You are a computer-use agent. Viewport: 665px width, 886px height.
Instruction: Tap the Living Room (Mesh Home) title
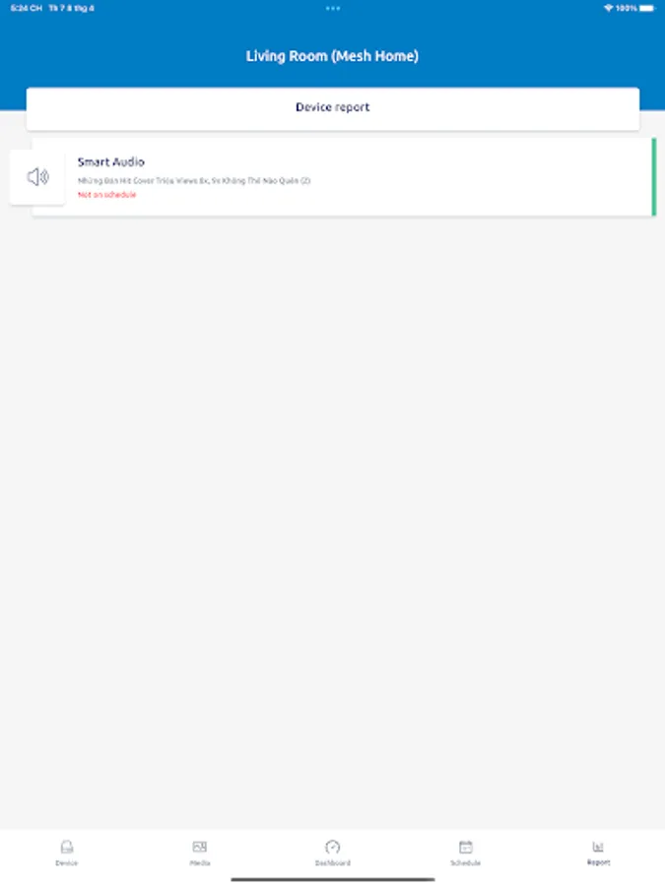tap(332, 56)
